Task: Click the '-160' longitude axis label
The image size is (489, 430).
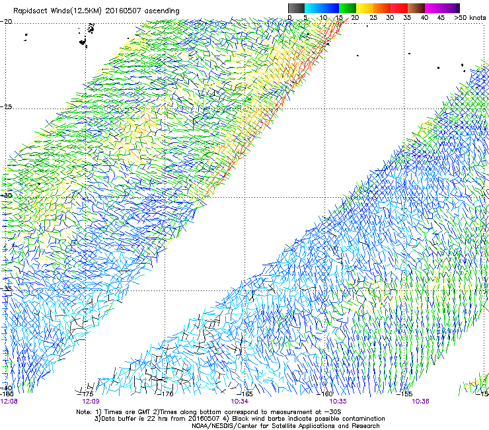Action: click(x=324, y=394)
